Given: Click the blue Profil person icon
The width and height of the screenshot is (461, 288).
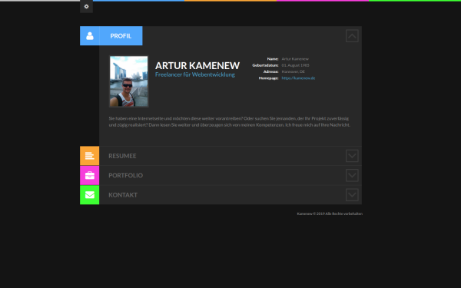Looking at the screenshot, I should [90, 36].
